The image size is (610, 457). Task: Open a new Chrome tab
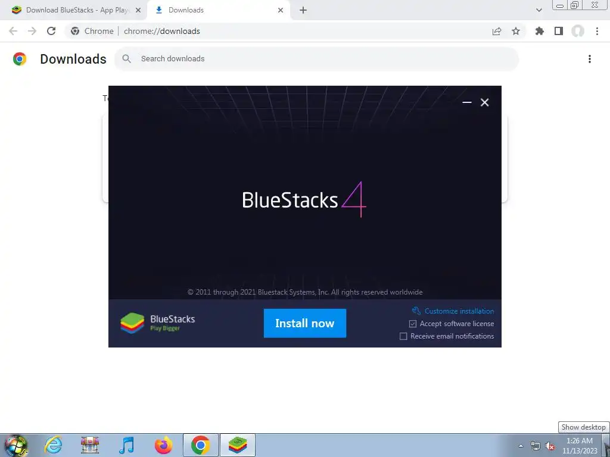tap(303, 10)
